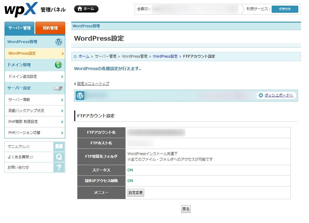309x223 pixels.
Task: Switch to サーバー管理 tab
Action: coord(20,28)
